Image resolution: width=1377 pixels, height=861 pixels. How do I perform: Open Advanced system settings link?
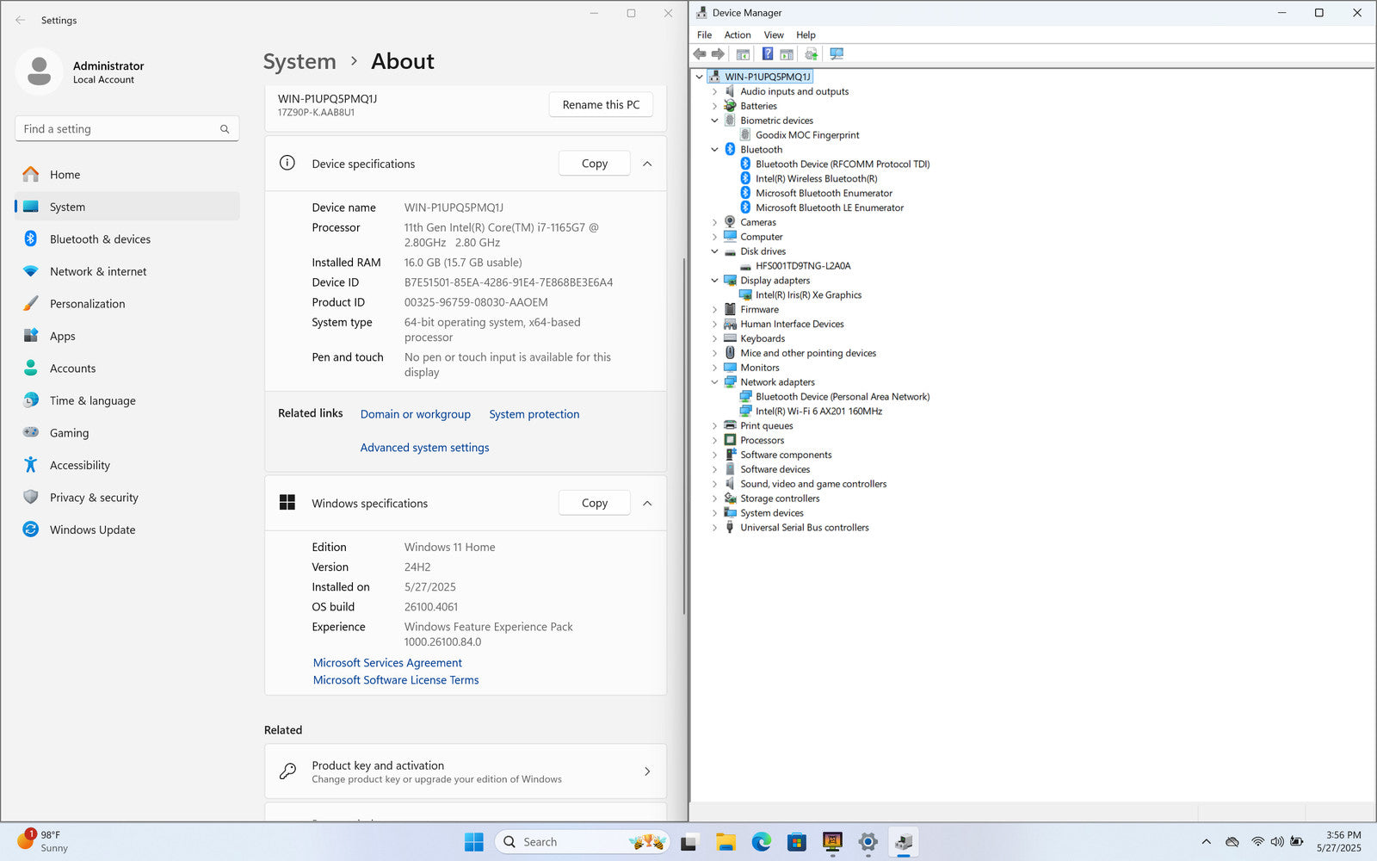point(424,448)
